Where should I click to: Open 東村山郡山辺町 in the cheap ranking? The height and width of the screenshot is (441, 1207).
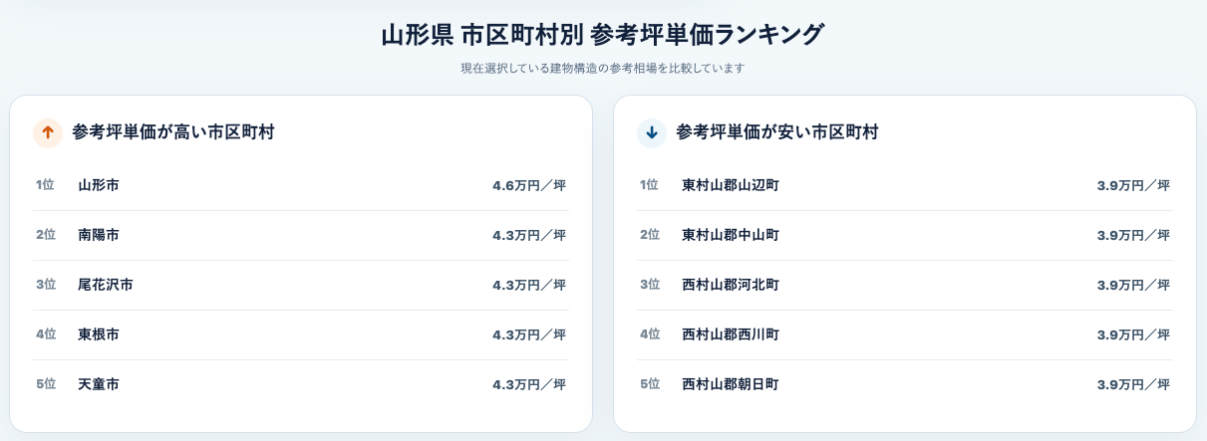click(905, 185)
